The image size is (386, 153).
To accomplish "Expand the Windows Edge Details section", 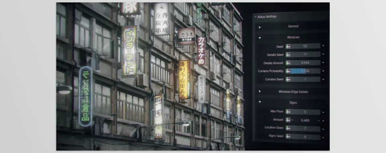I will 259,92.
